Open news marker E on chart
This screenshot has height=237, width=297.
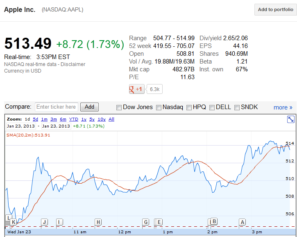click(x=159, y=222)
